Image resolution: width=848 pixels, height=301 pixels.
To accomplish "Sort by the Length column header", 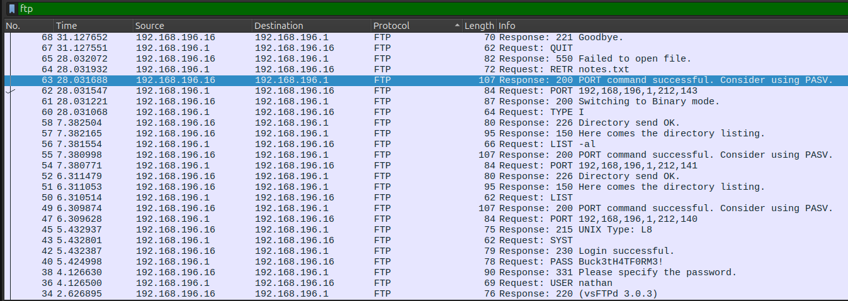I will pos(478,26).
